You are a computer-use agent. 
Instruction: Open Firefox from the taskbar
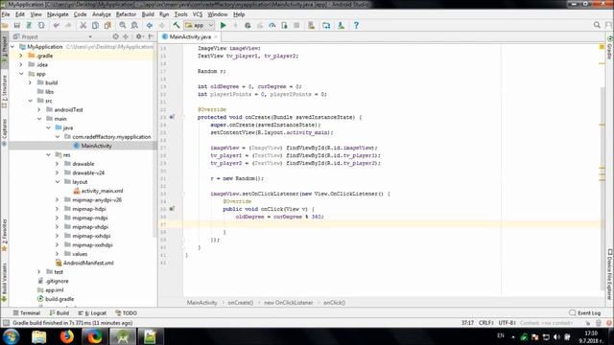[67, 336]
